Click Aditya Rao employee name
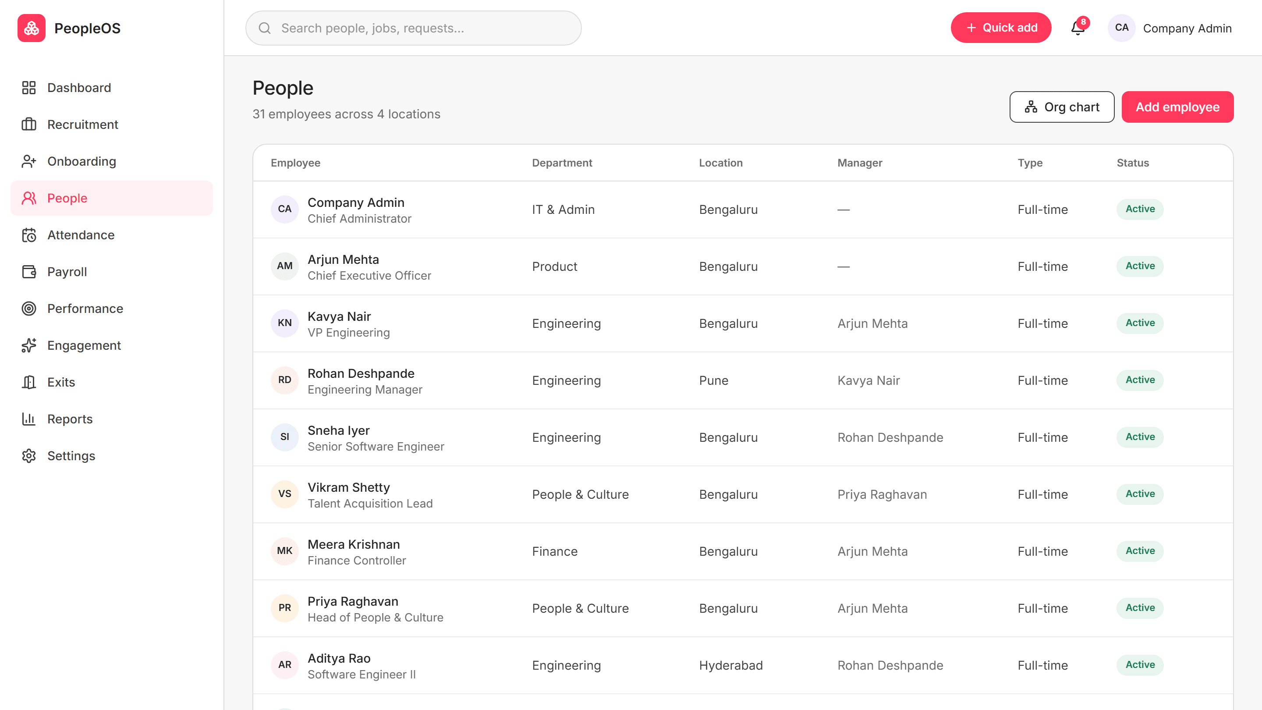Screen dimensions: 1262x710 [339, 658]
